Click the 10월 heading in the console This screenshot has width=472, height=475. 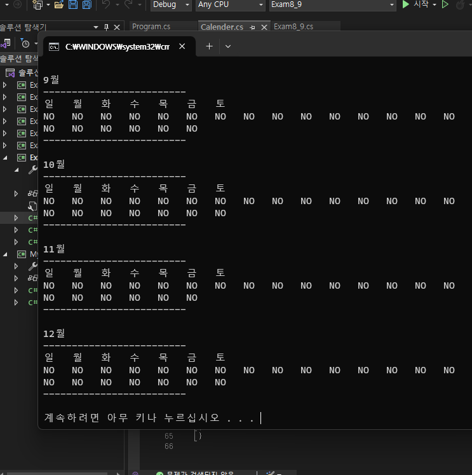(54, 164)
